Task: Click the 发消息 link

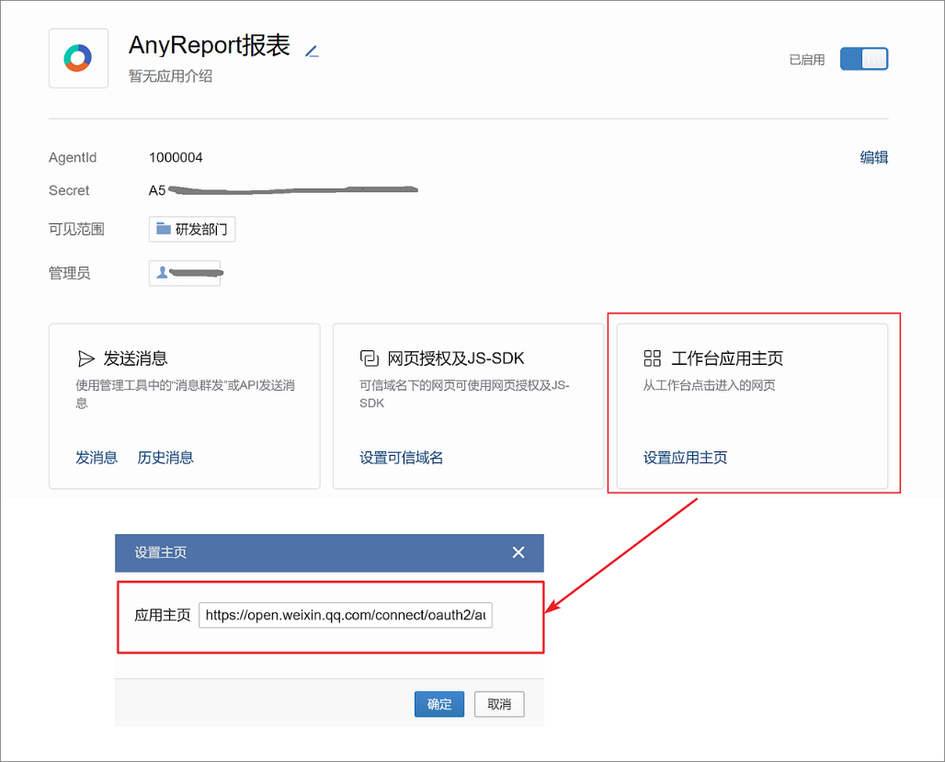Action: point(97,458)
